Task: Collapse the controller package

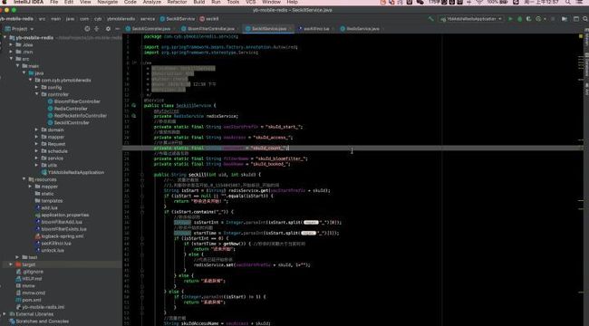Action: click(x=37, y=94)
